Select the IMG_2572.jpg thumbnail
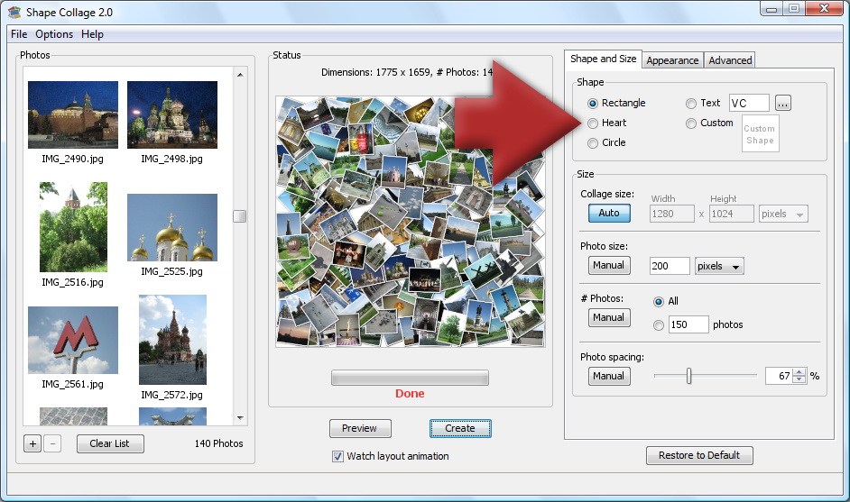 (x=172, y=340)
